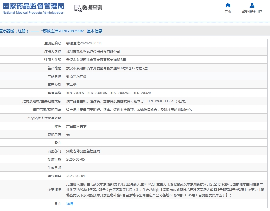The height and width of the screenshot is (211, 270).
Task: Click the model spec JTN-7001A list
Action: click(109, 93)
